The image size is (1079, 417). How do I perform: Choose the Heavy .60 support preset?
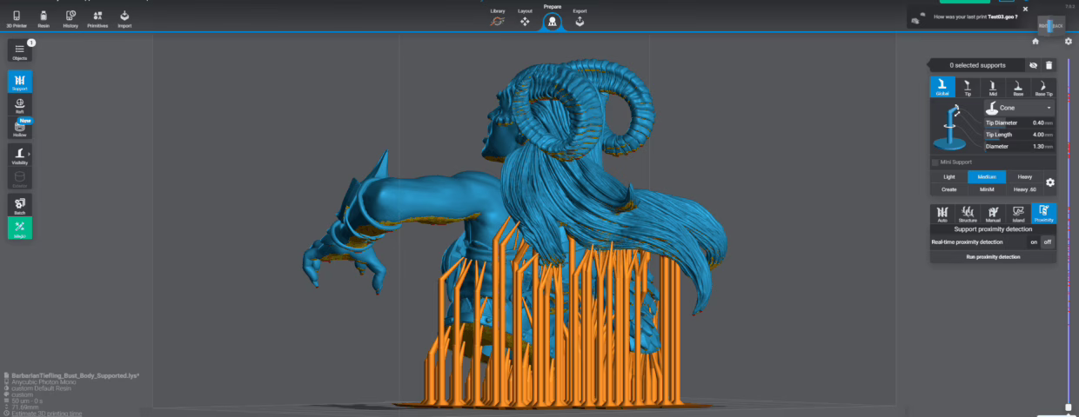pyautogui.click(x=1024, y=189)
